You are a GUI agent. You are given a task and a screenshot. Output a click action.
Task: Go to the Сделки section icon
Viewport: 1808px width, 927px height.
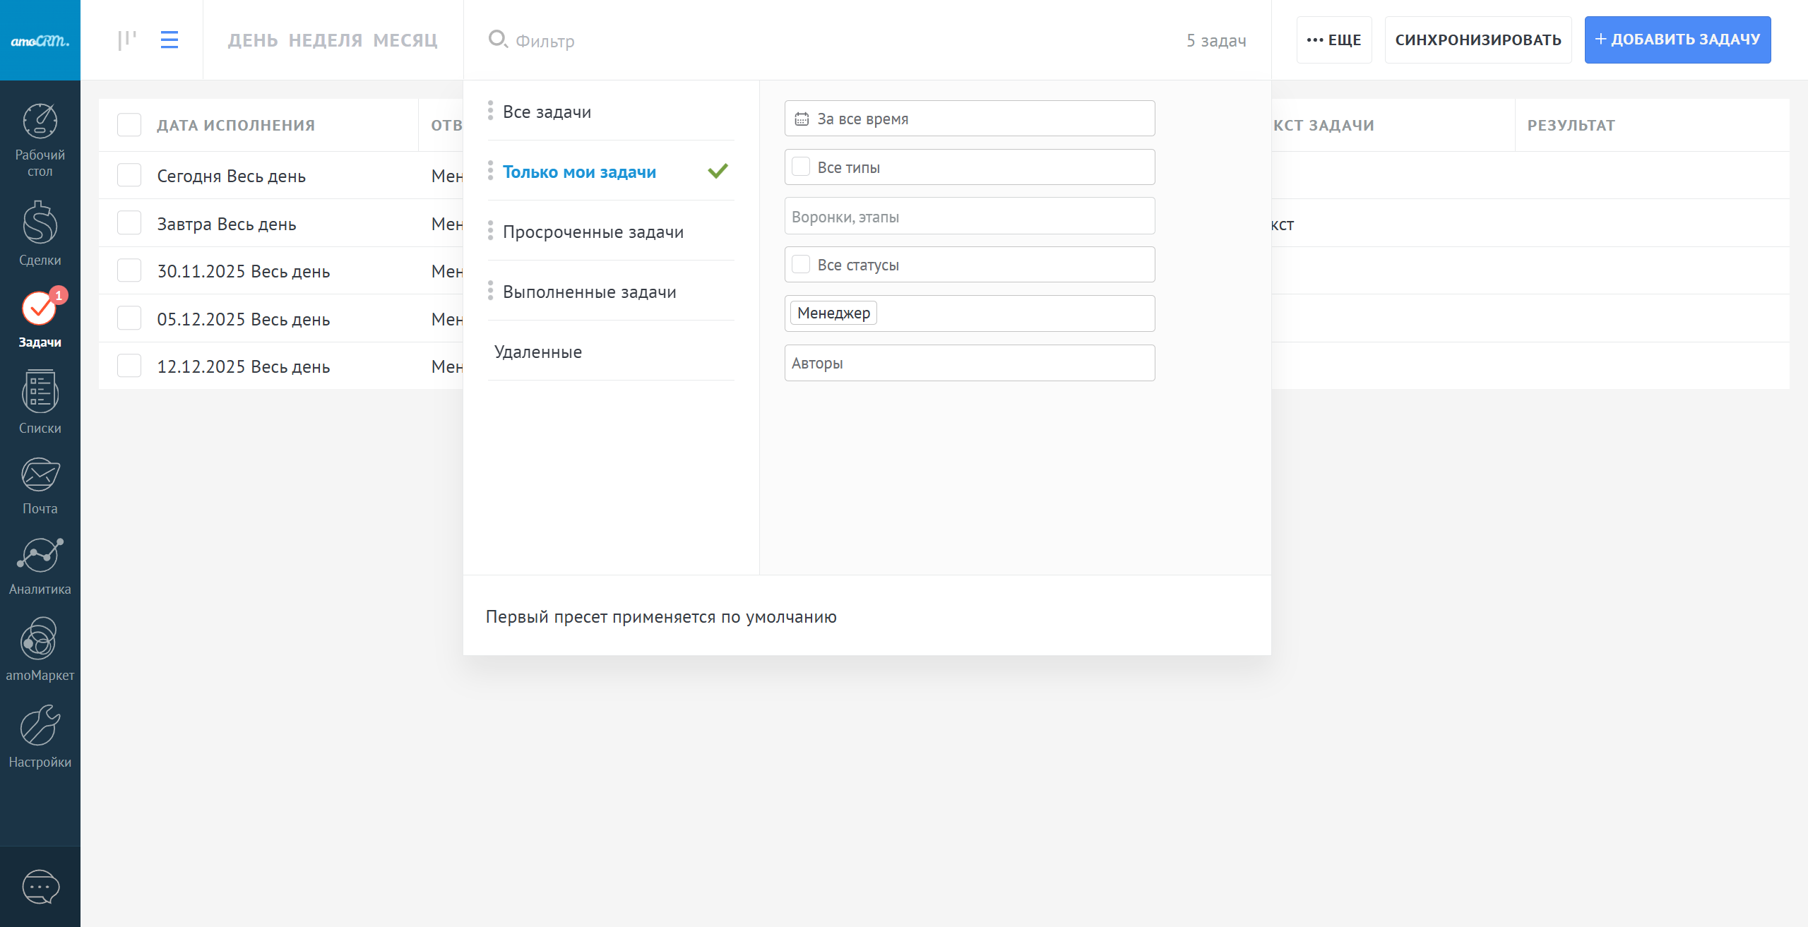pos(40,223)
